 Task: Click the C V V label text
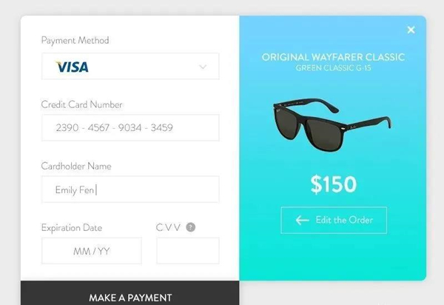[x=168, y=227]
